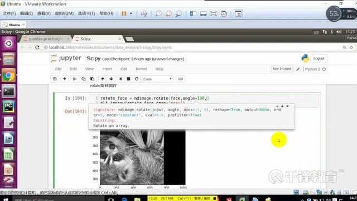Viewport: 357px width, 201px height.
Task: Open Terminal from Ubuntu launcher
Action: pyautogui.click(x=9, y=91)
